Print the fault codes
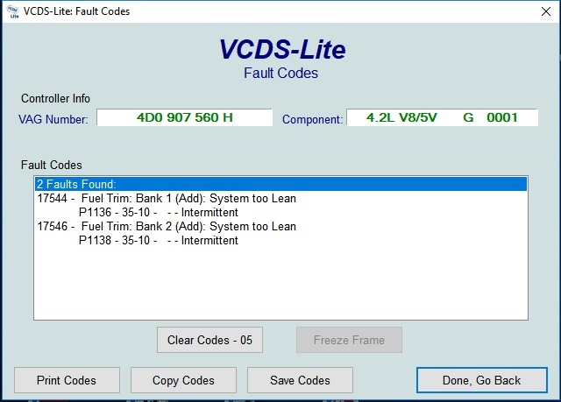The image size is (561, 402). pyautogui.click(x=67, y=380)
